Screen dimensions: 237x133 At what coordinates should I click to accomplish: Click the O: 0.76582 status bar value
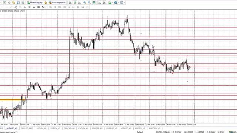point(177,132)
